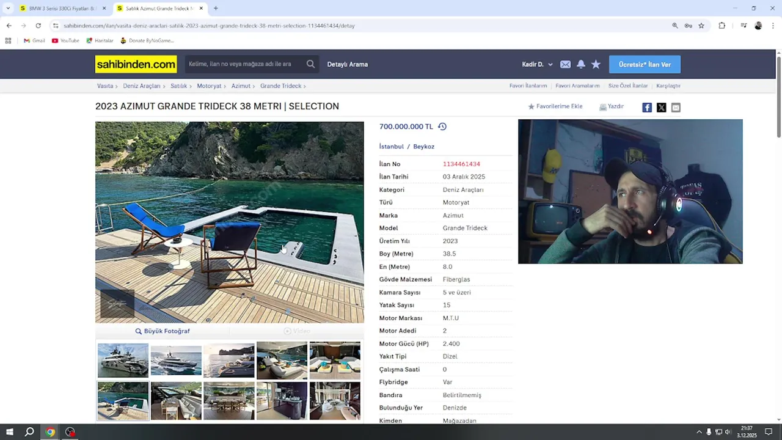Select the highlighted deck pool thumbnail
This screenshot has height=440, width=782.
[123, 401]
